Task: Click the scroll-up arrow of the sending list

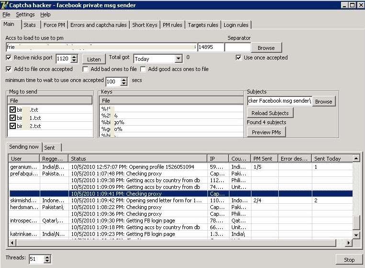Action: tap(356, 159)
